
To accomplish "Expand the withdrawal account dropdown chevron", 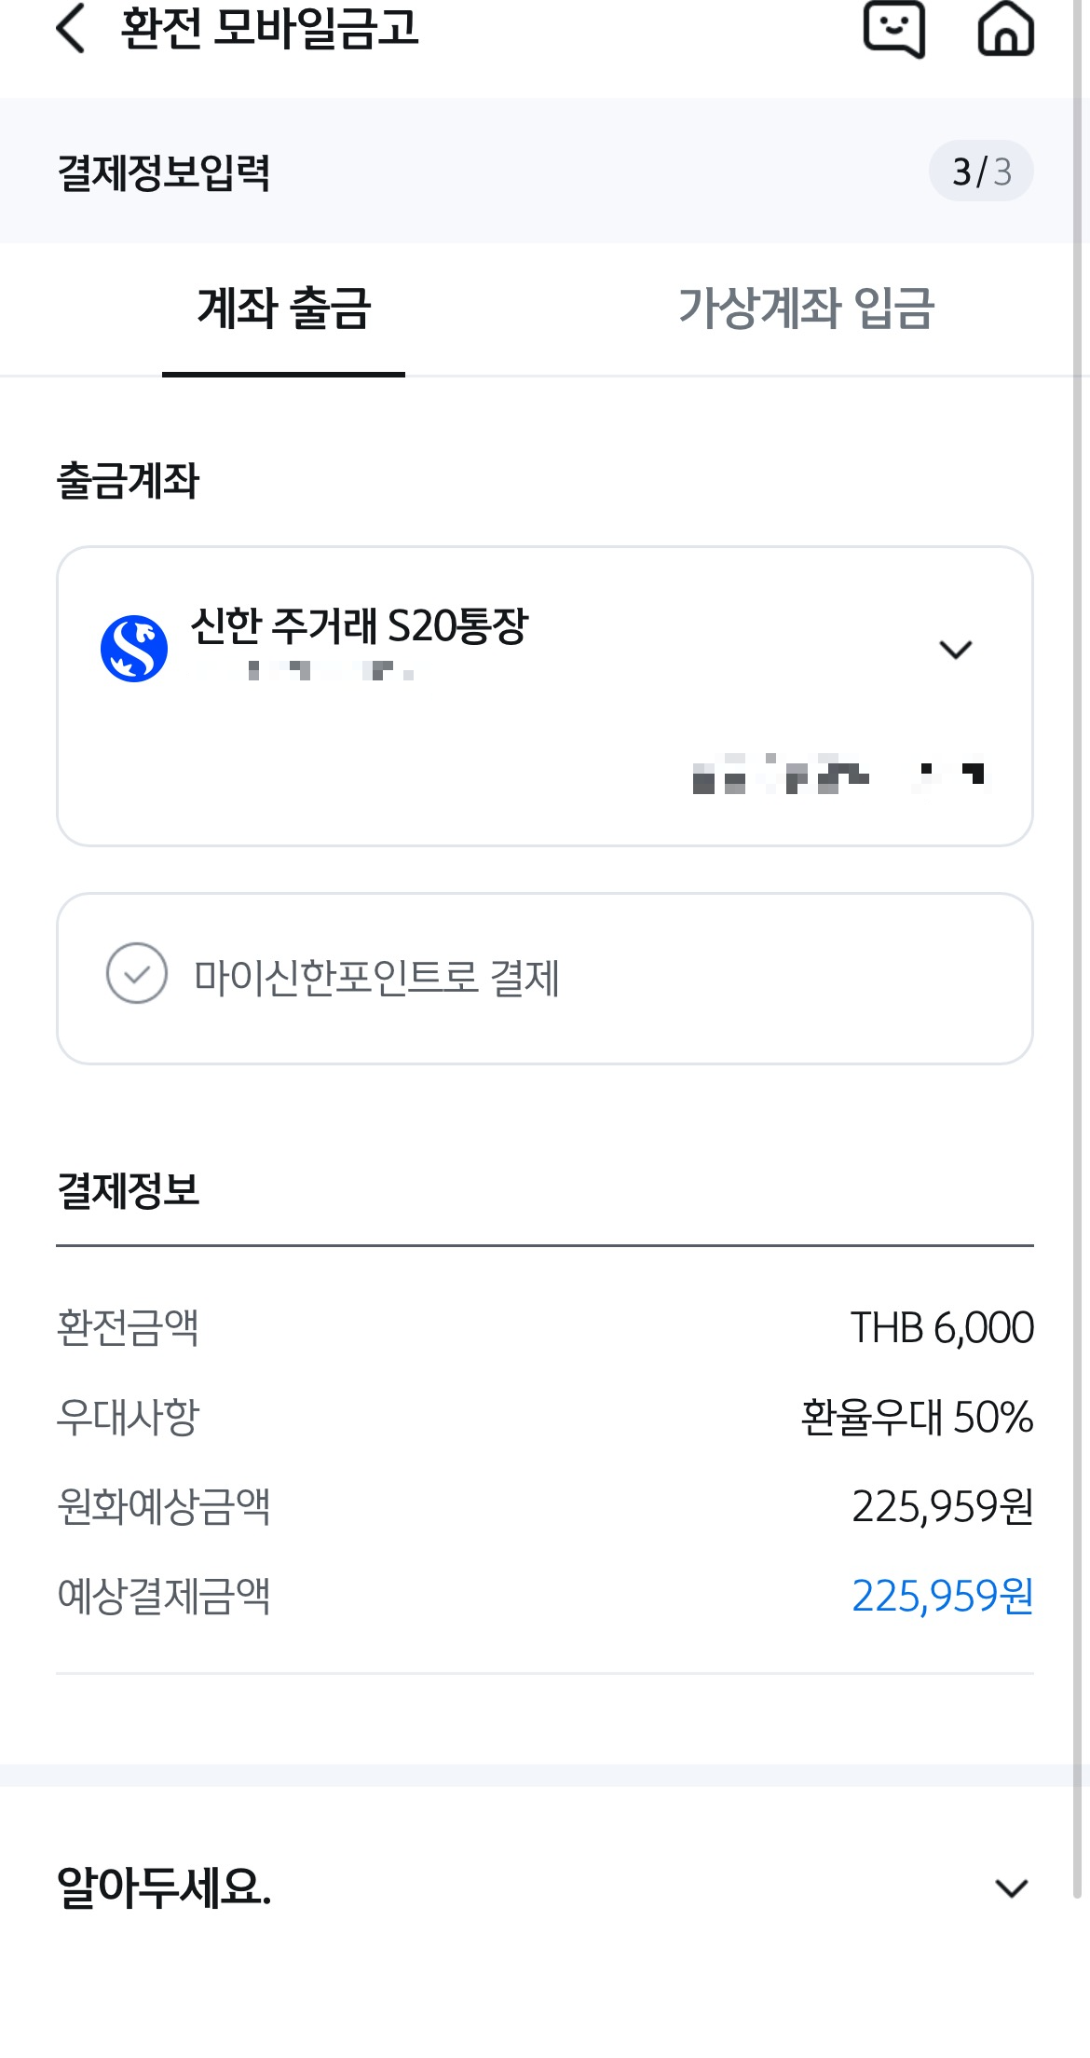I will (956, 650).
